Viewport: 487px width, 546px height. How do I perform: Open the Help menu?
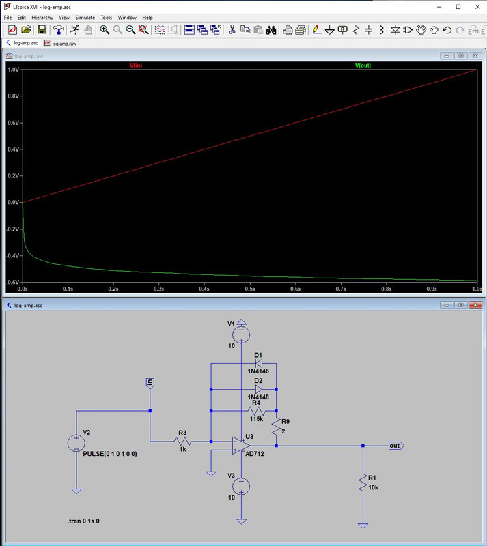(x=148, y=18)
